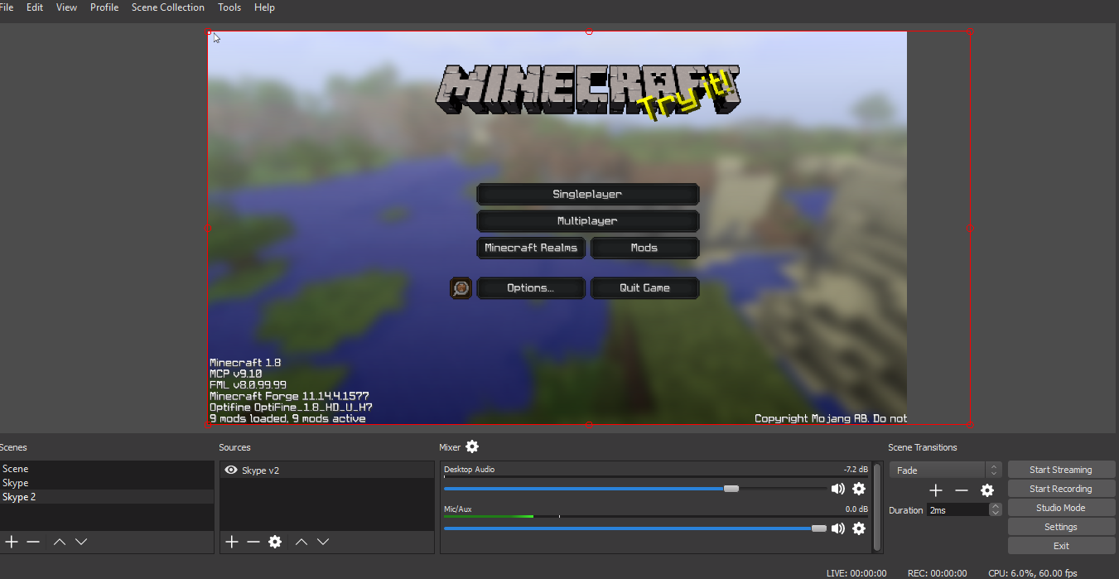Screen dimensions: 1119x579
Task: Remove scene transition minus icon
Action: pos(961,490)
